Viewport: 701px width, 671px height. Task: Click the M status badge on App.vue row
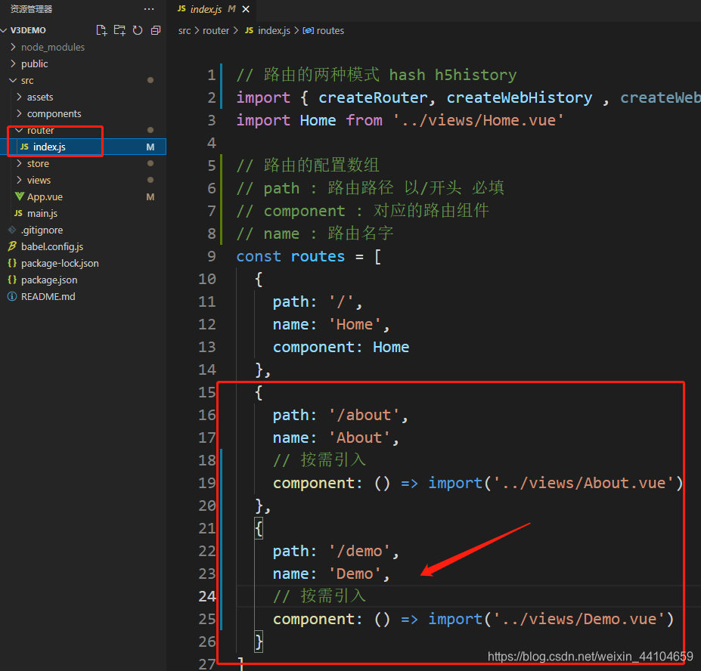[150, 197]
